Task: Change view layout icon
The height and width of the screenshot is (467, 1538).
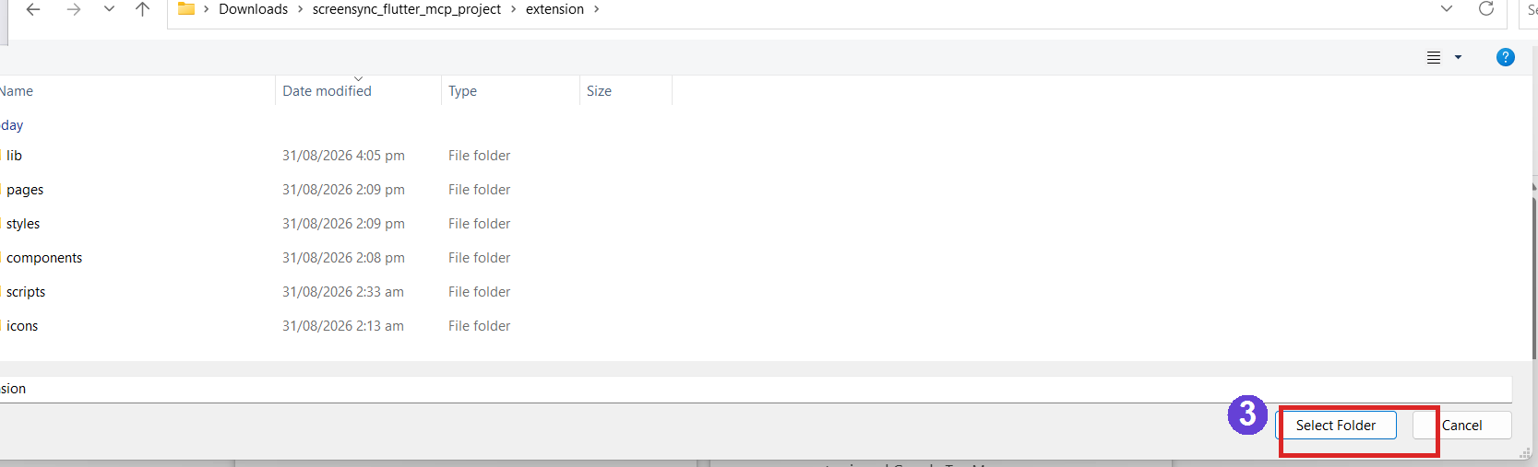Action: click(1434, 57)
